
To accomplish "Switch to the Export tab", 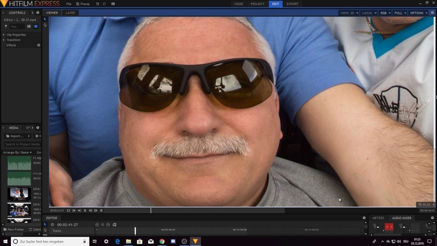I will pyautogui.click(x=292, y=4).
